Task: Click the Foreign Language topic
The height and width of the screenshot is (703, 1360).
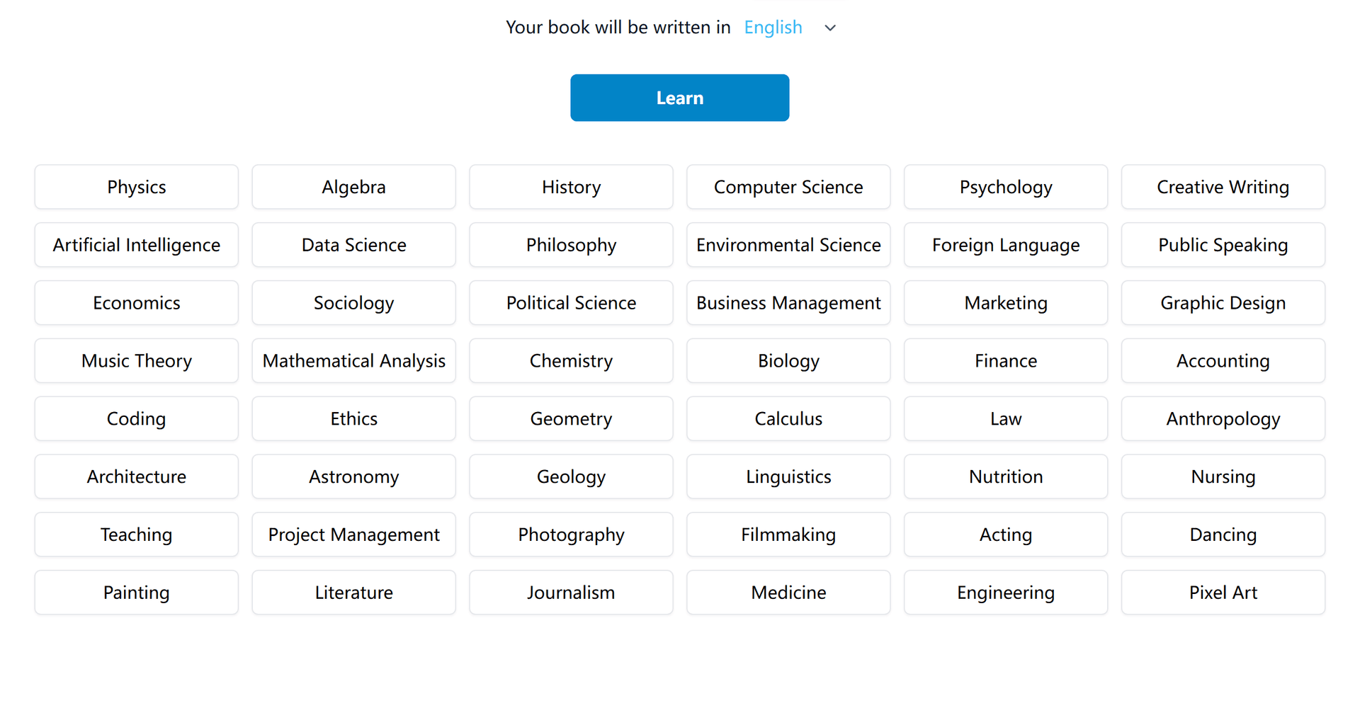Action: coord(1006,245)
